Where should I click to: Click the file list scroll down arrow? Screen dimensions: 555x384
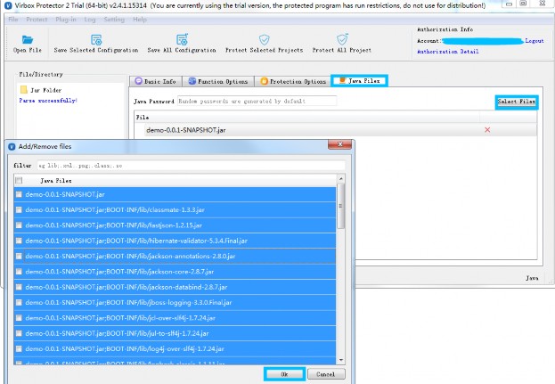pyautogui.click(x=341, y=360)
